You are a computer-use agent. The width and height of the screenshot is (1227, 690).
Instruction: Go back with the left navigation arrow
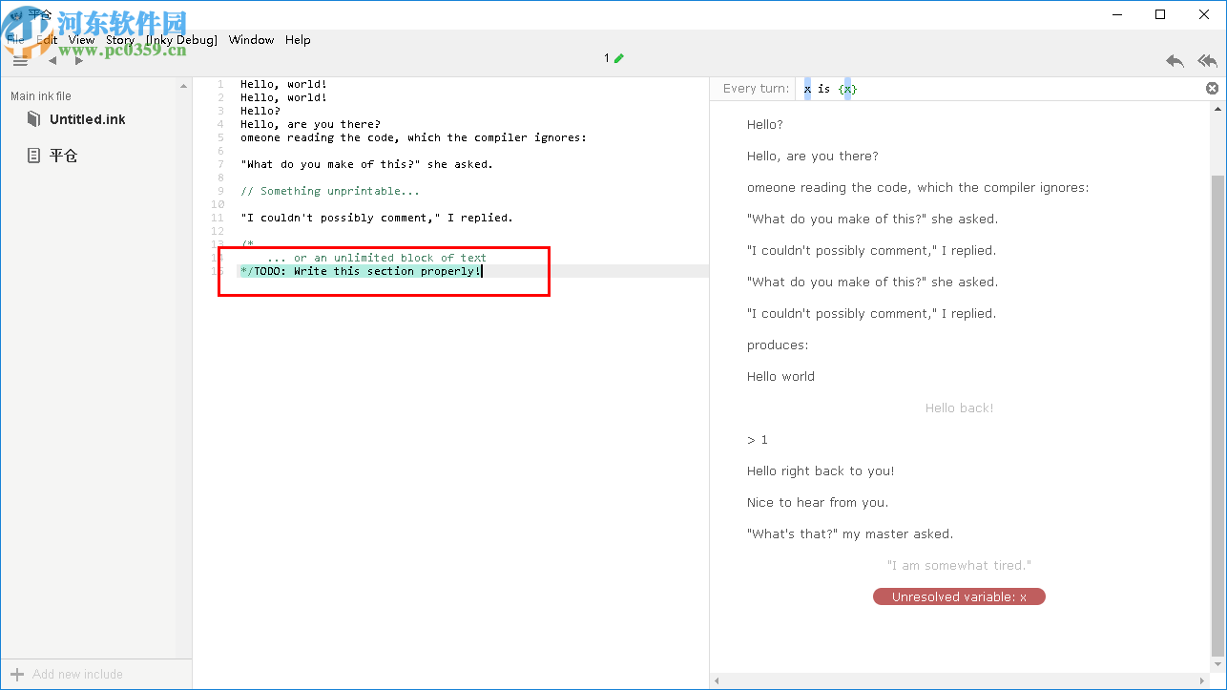pyautogui.click(x=52, y=60)
